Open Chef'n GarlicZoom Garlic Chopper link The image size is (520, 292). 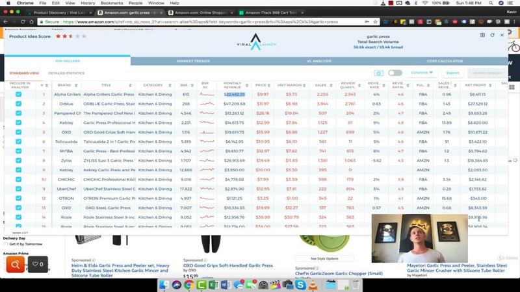click(x=339, y=273)
